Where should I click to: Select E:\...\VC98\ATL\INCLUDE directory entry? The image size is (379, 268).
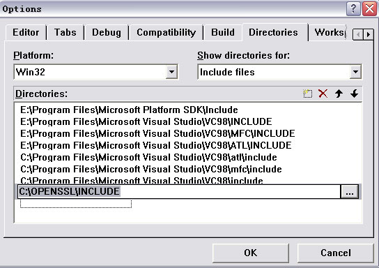(x=156, y=145)
